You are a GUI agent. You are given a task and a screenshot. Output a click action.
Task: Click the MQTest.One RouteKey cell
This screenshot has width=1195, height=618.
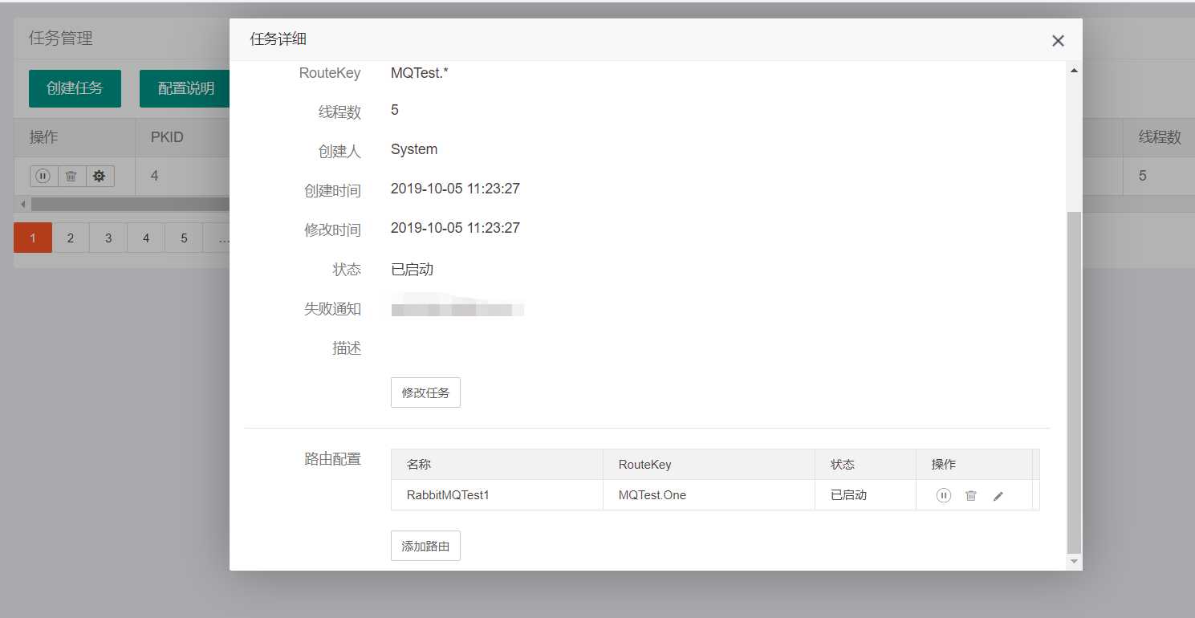[709, 495]
